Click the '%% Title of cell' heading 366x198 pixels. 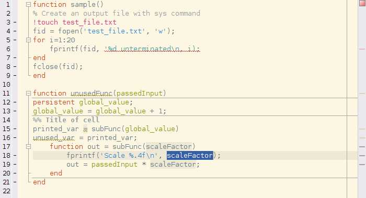pyautogui.click(x=66, y=120)
